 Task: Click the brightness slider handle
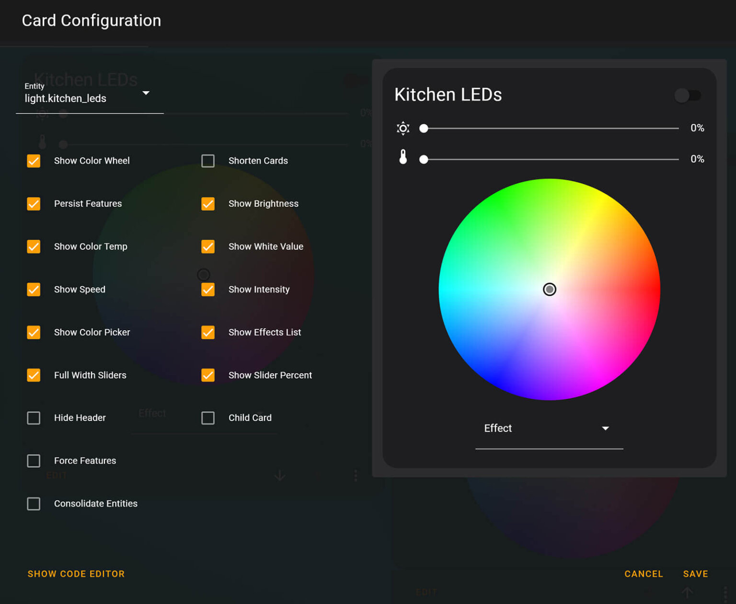pyautogui.click(x=424, y=128)
